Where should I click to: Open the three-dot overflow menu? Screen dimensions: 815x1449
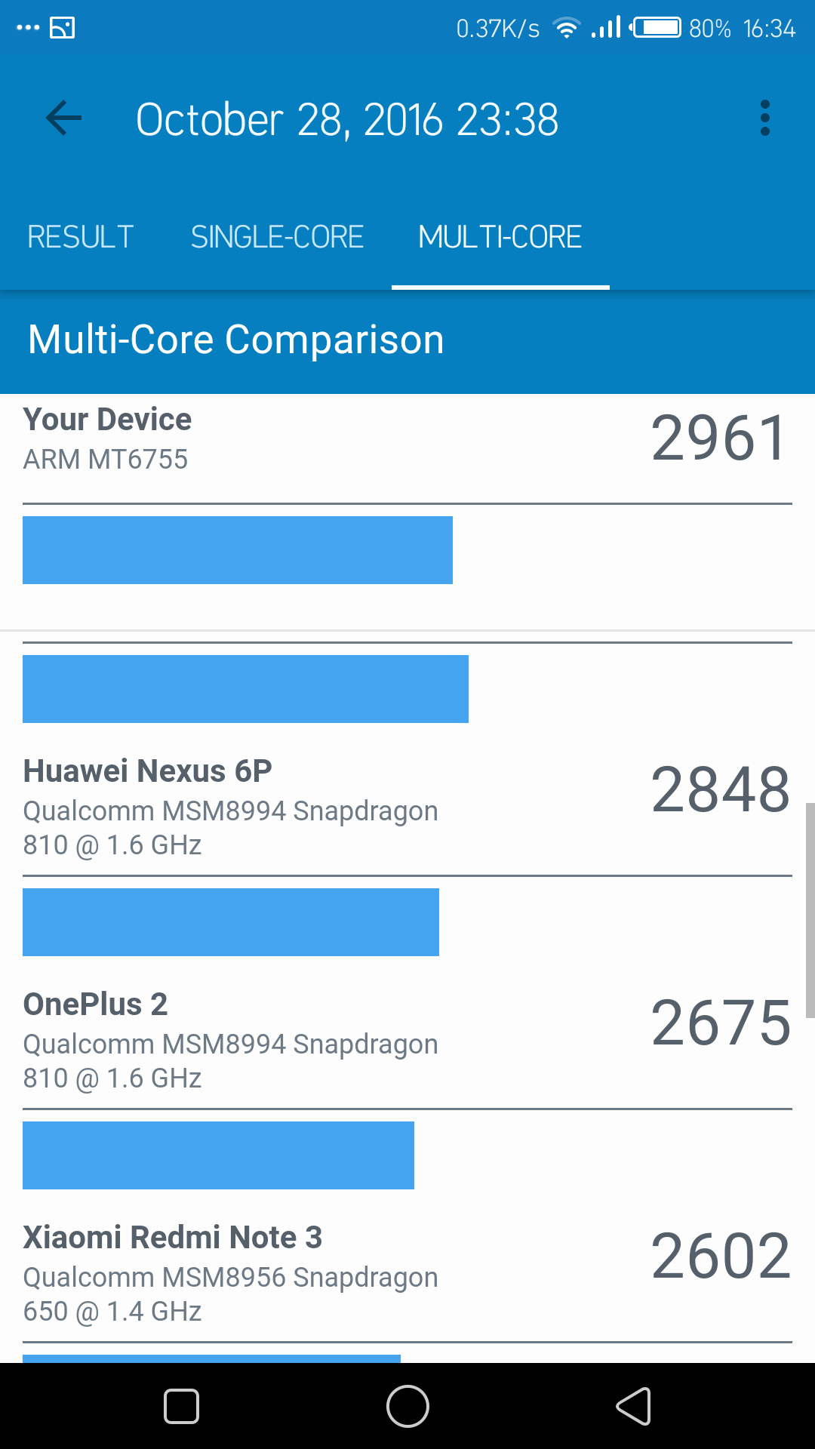(x=765, y=118)
